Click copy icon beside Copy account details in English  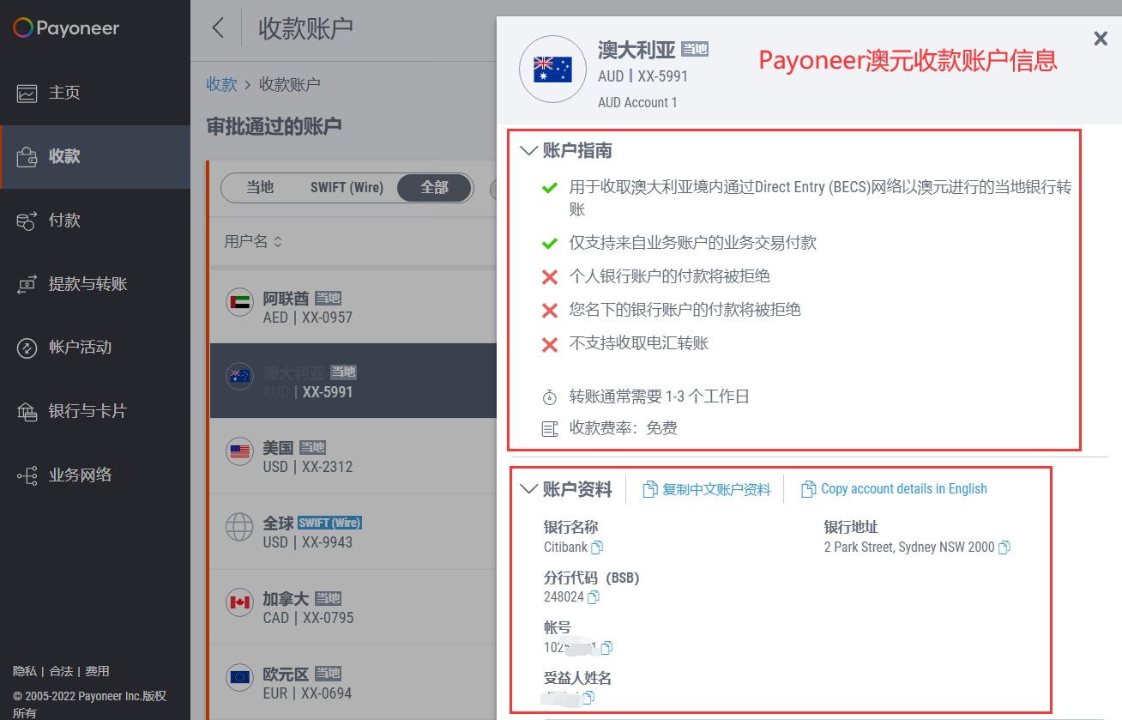[x=808, y=489]
